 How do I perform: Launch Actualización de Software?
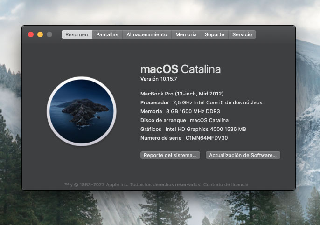[x=243, y=155]
